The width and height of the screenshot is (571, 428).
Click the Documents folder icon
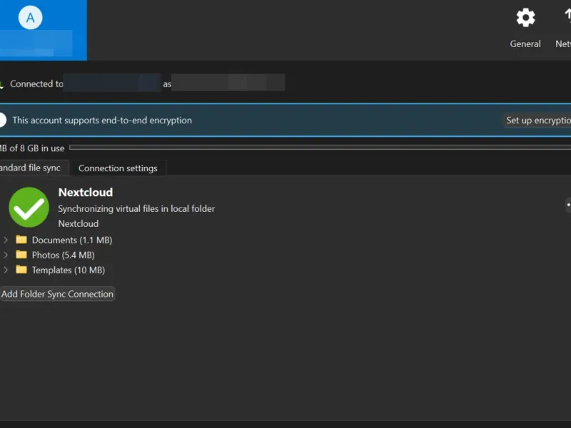21,240
